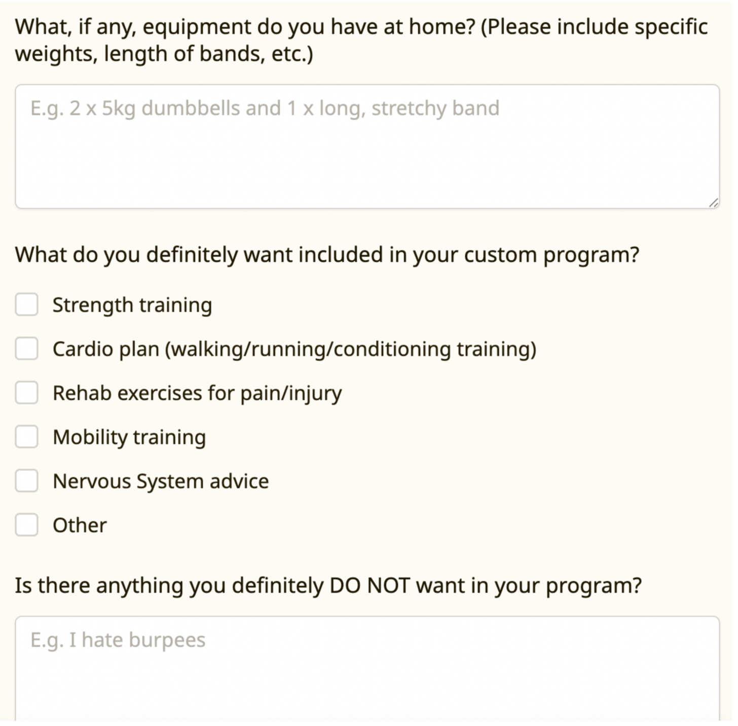Click the 'What, if any, equipment' question heading
This screenshot has width=738, height=726.
point(361,40)
